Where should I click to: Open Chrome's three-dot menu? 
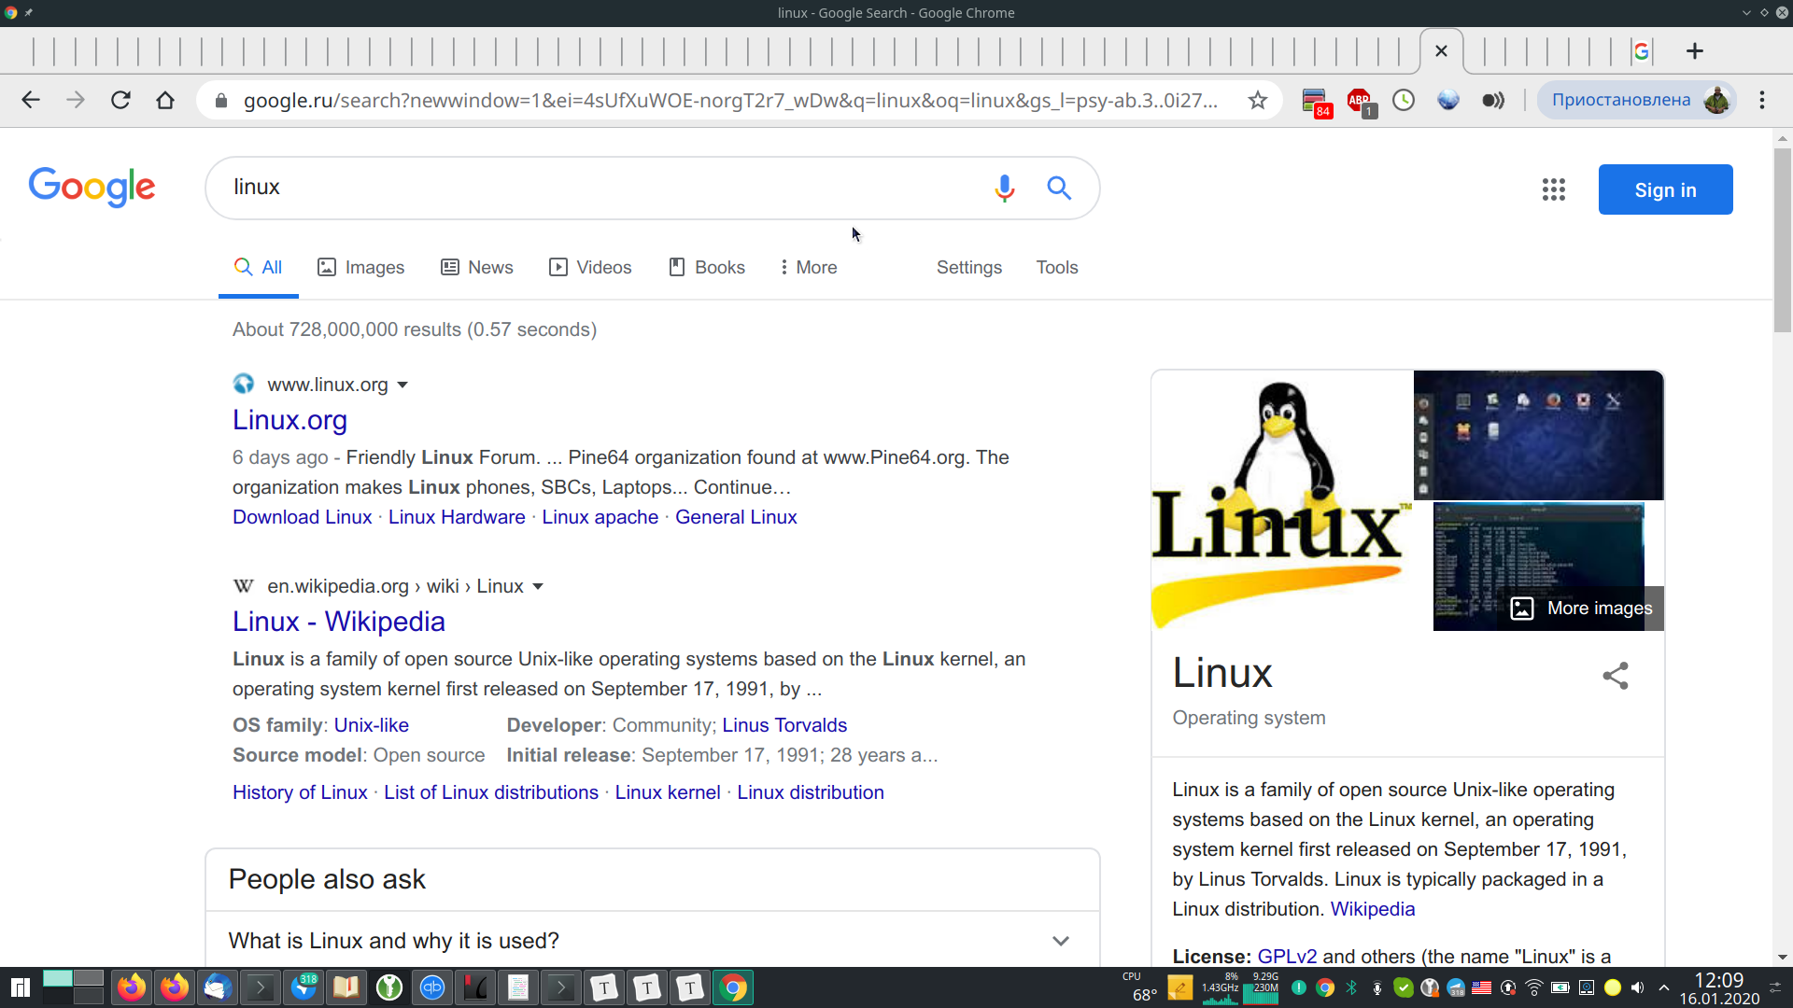point(1762,100)
